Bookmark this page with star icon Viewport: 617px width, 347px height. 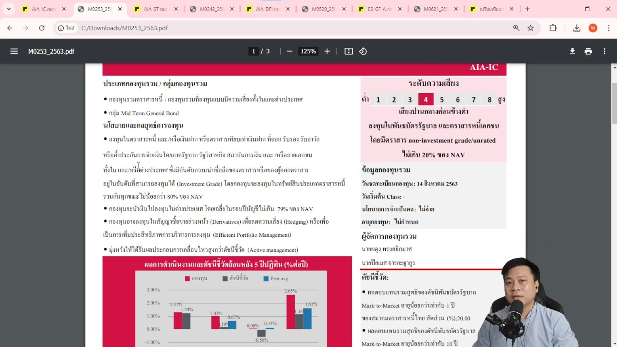tap(531, 28)
